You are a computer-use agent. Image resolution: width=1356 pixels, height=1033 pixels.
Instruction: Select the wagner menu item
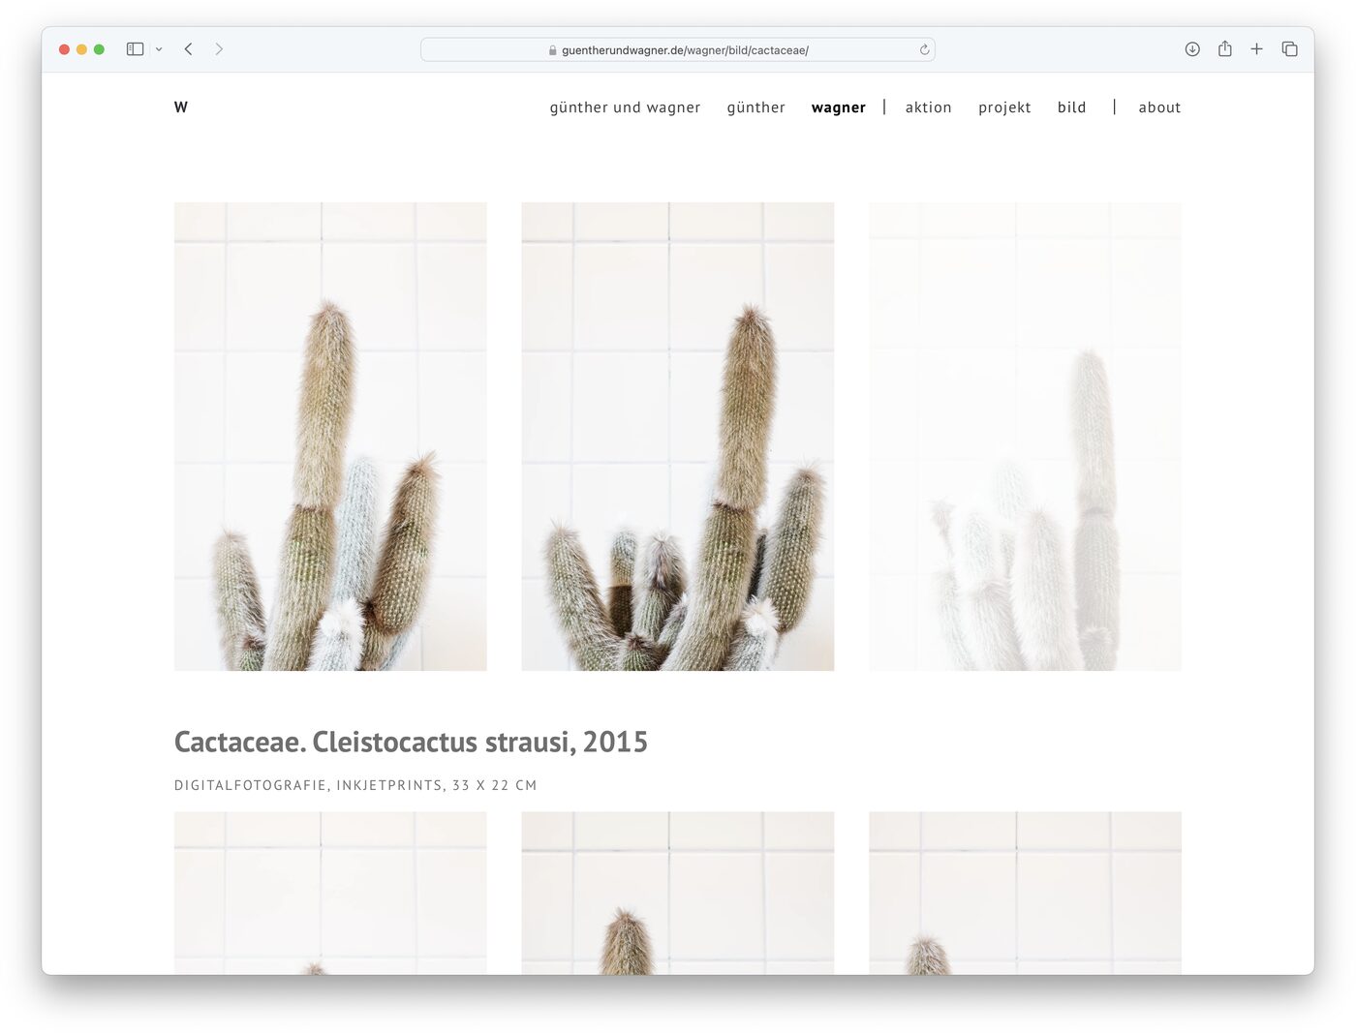(x=839, y=107)
